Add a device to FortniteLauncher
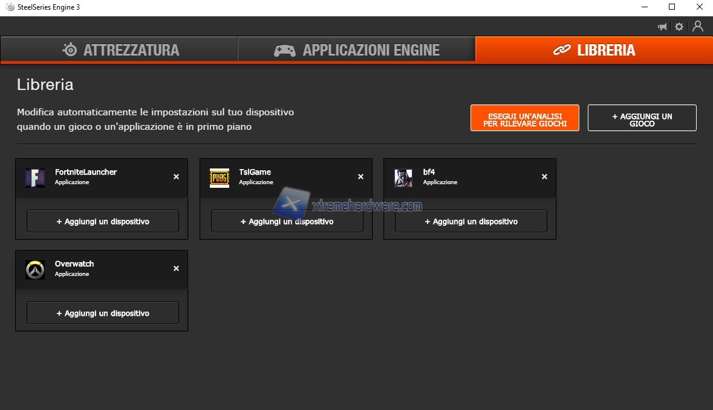Screen dimensions: 713x410 [103, 222]
